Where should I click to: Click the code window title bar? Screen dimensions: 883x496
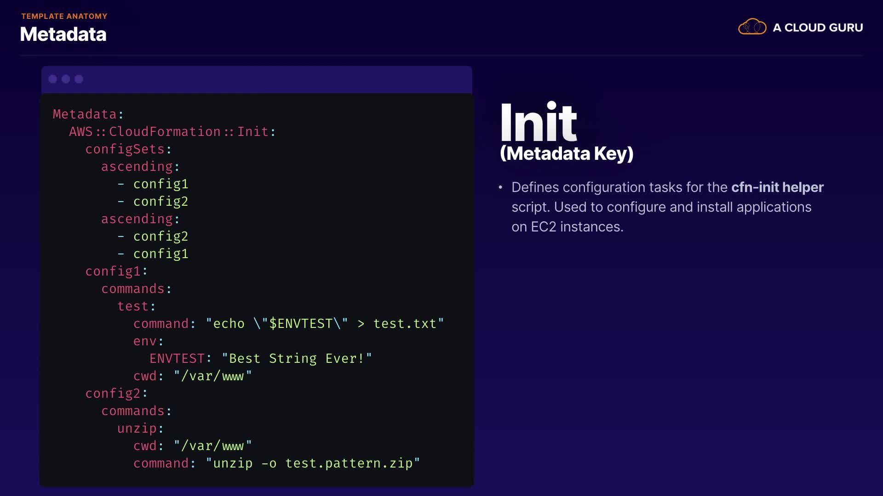(x=276, y=79)
